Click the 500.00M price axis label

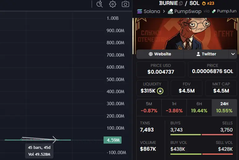coord(115,80)
